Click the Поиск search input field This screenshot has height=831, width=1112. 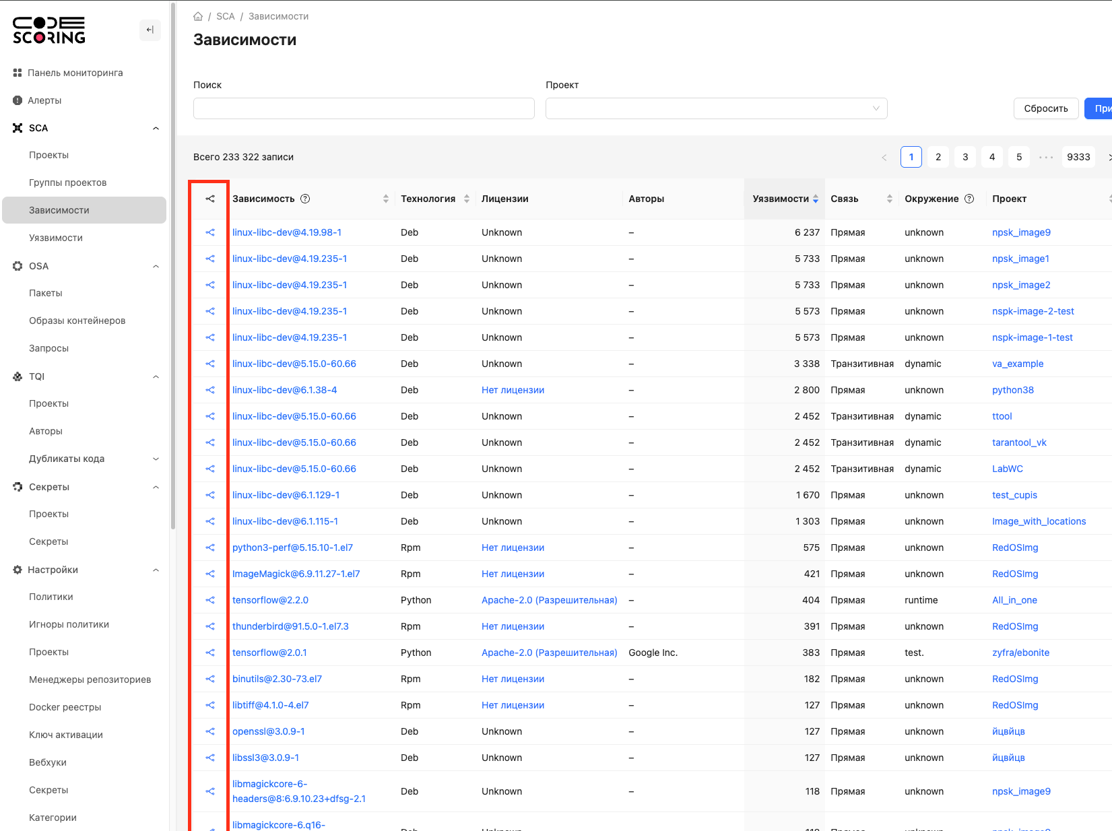click(x=364, y=108)
